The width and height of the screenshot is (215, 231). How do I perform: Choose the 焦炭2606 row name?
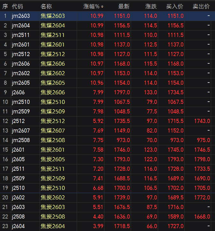coord(53,92)
